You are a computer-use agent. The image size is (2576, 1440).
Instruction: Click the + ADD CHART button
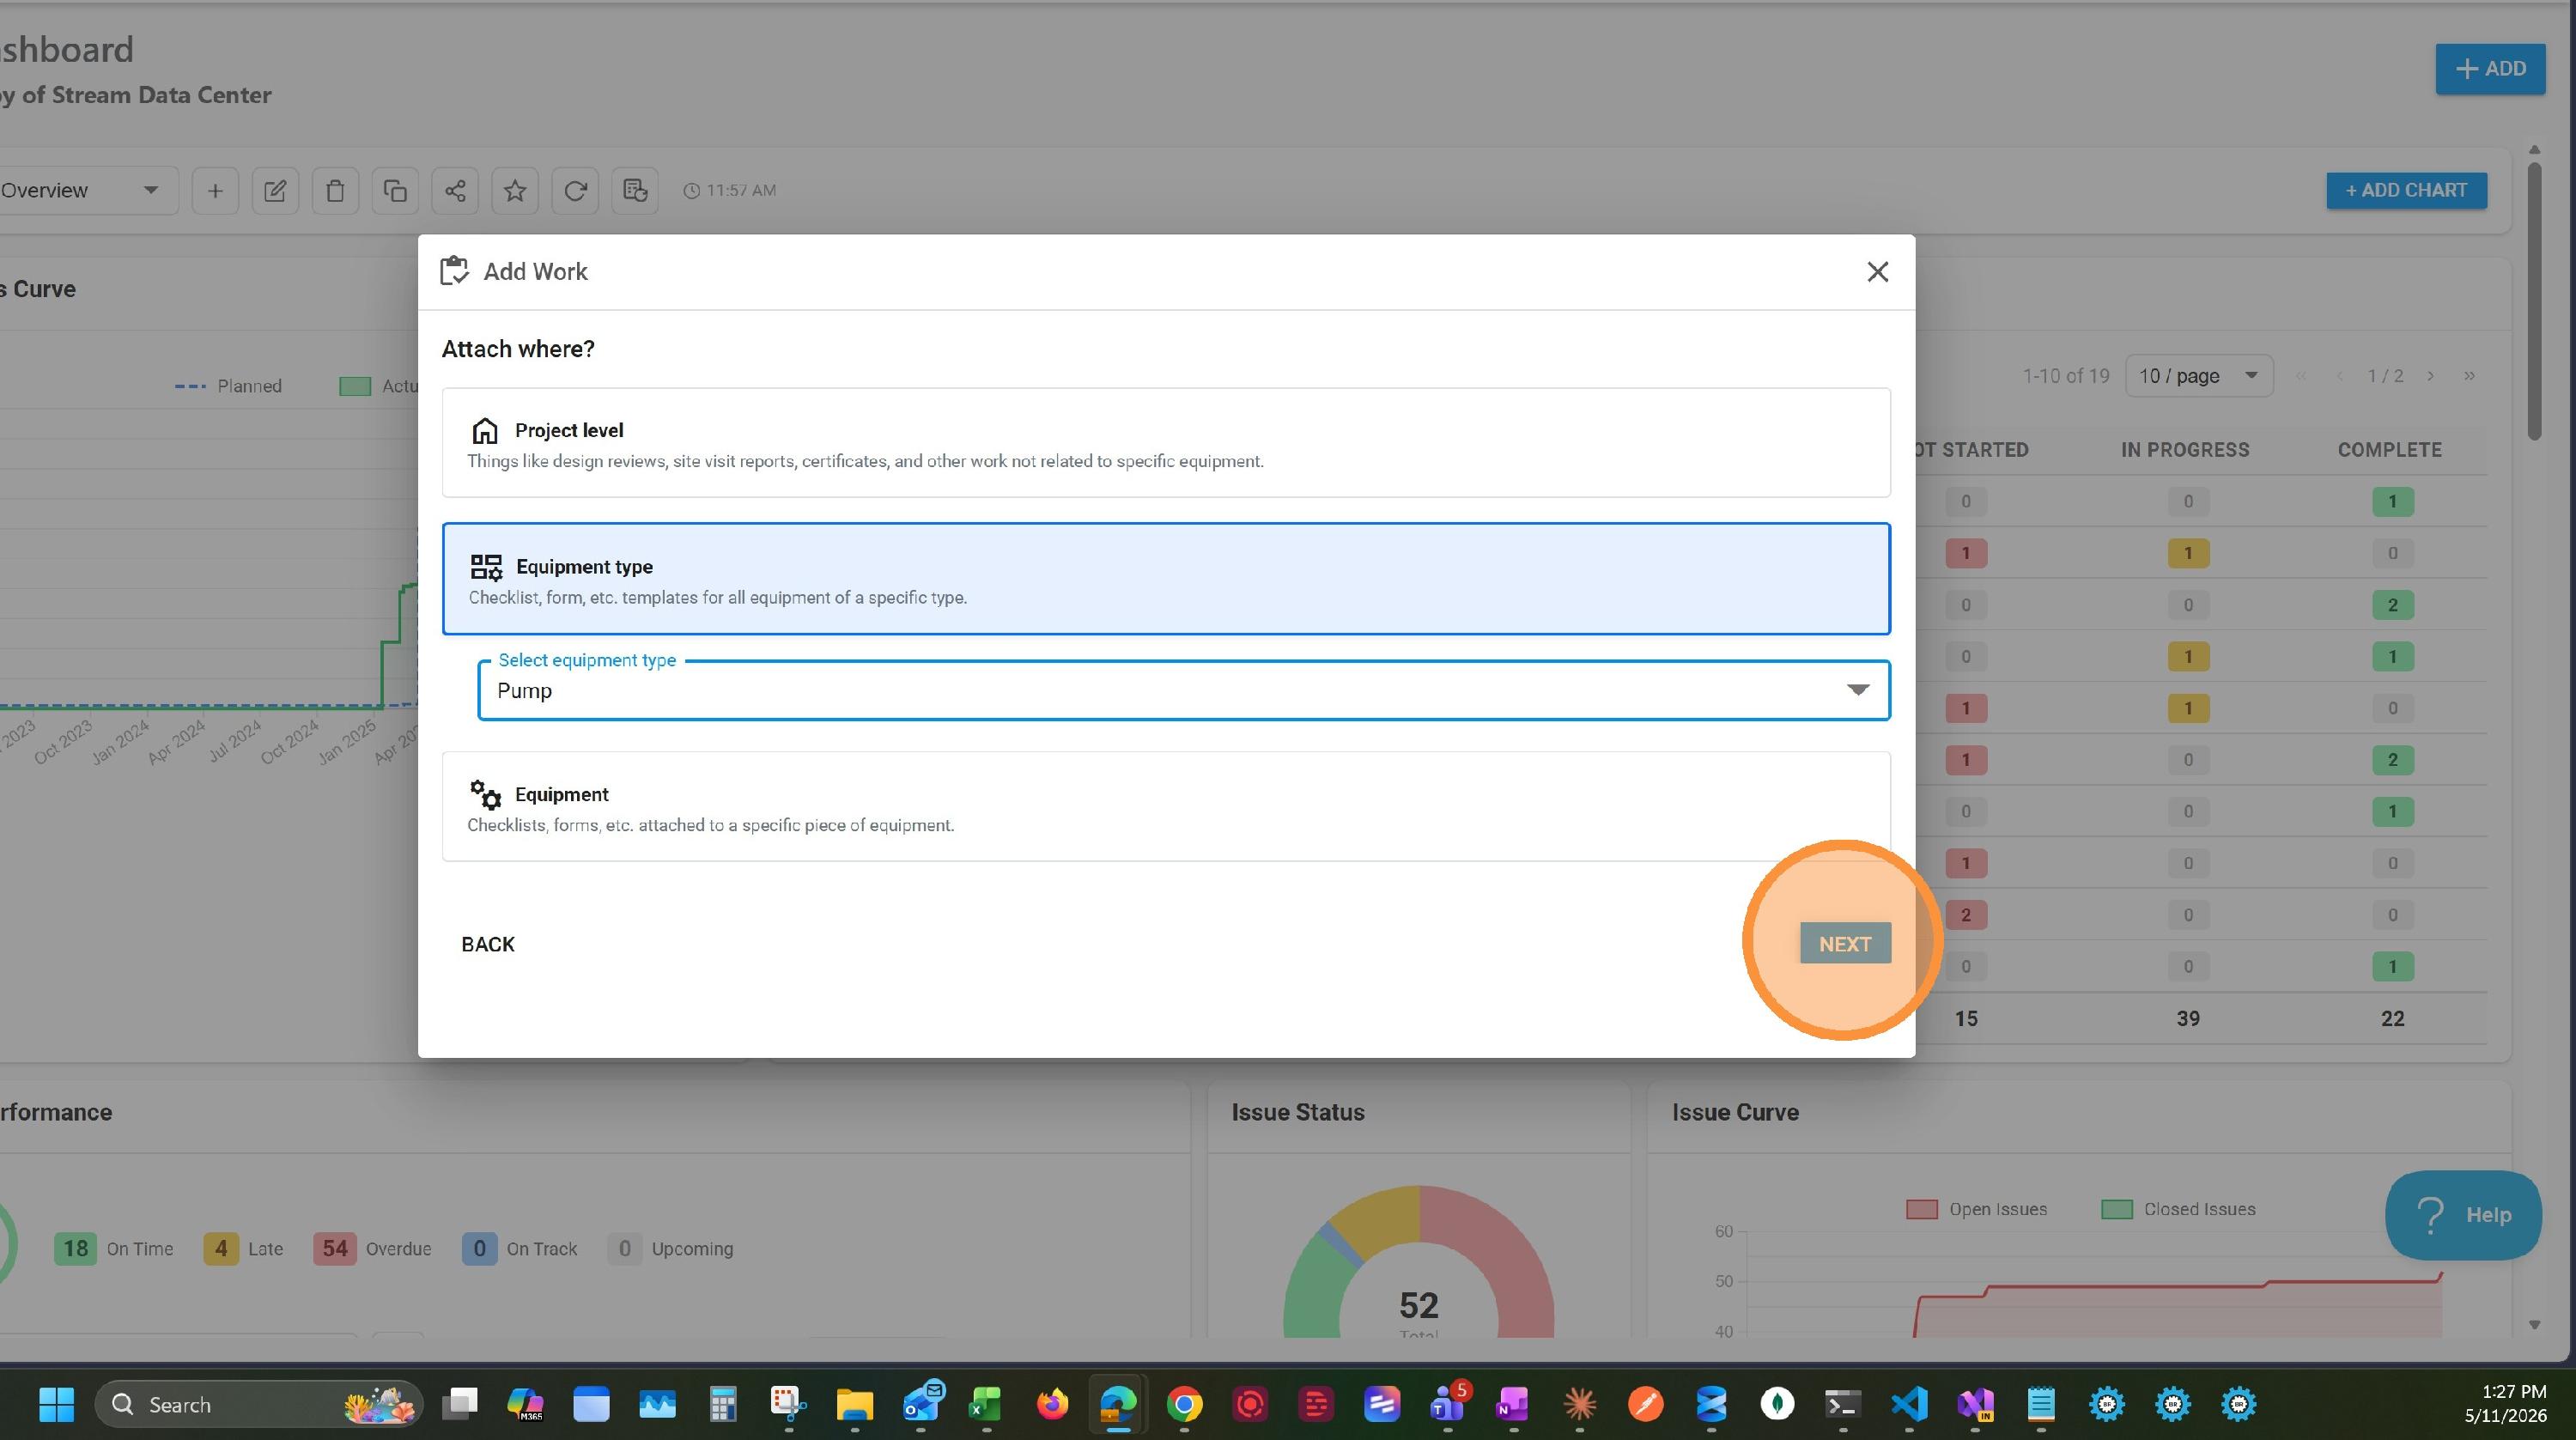coord(2406,190)
